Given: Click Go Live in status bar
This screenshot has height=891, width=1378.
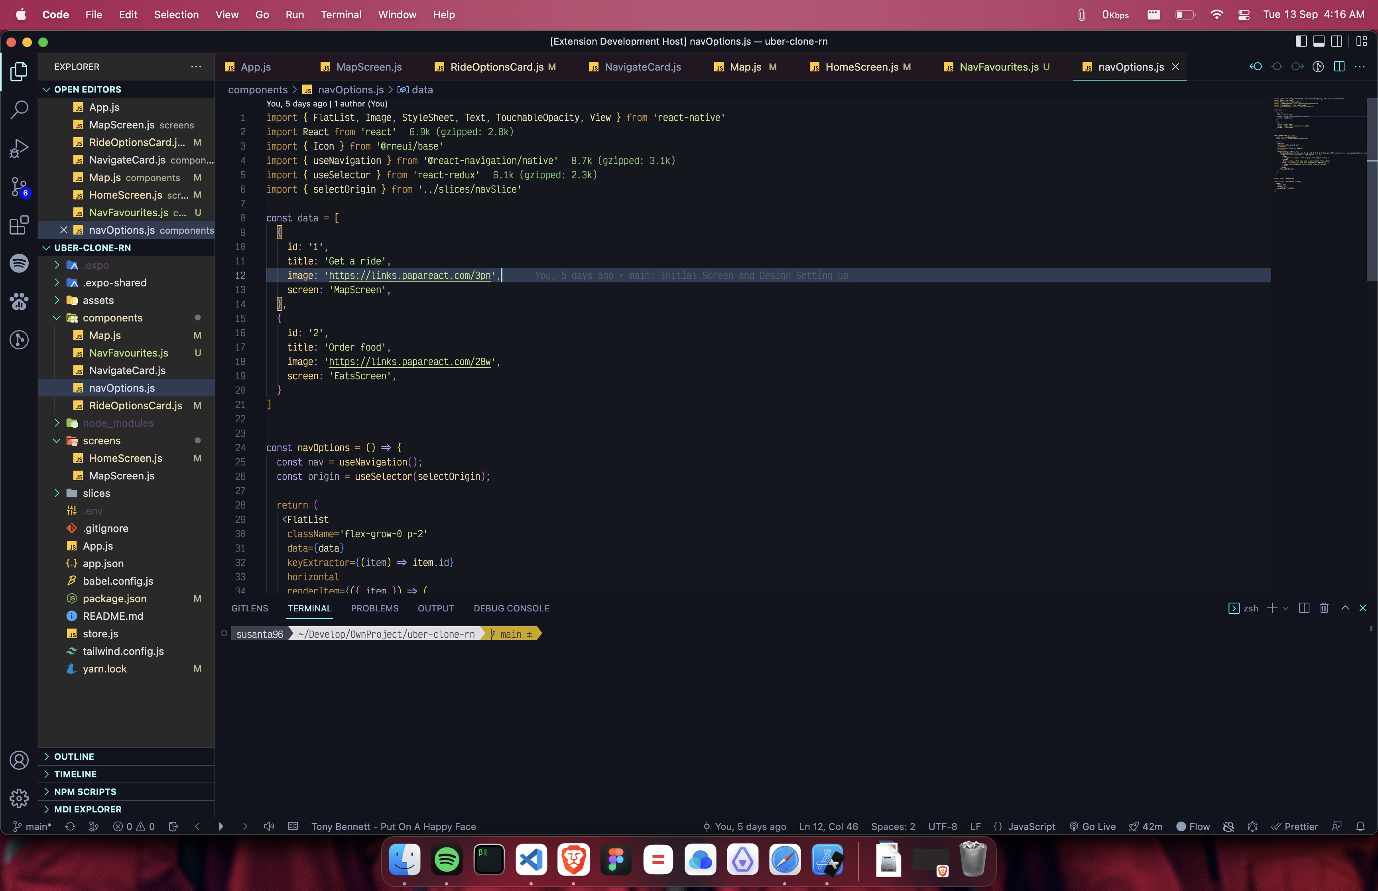Looking at the screenshot, I should point(1093,826).
